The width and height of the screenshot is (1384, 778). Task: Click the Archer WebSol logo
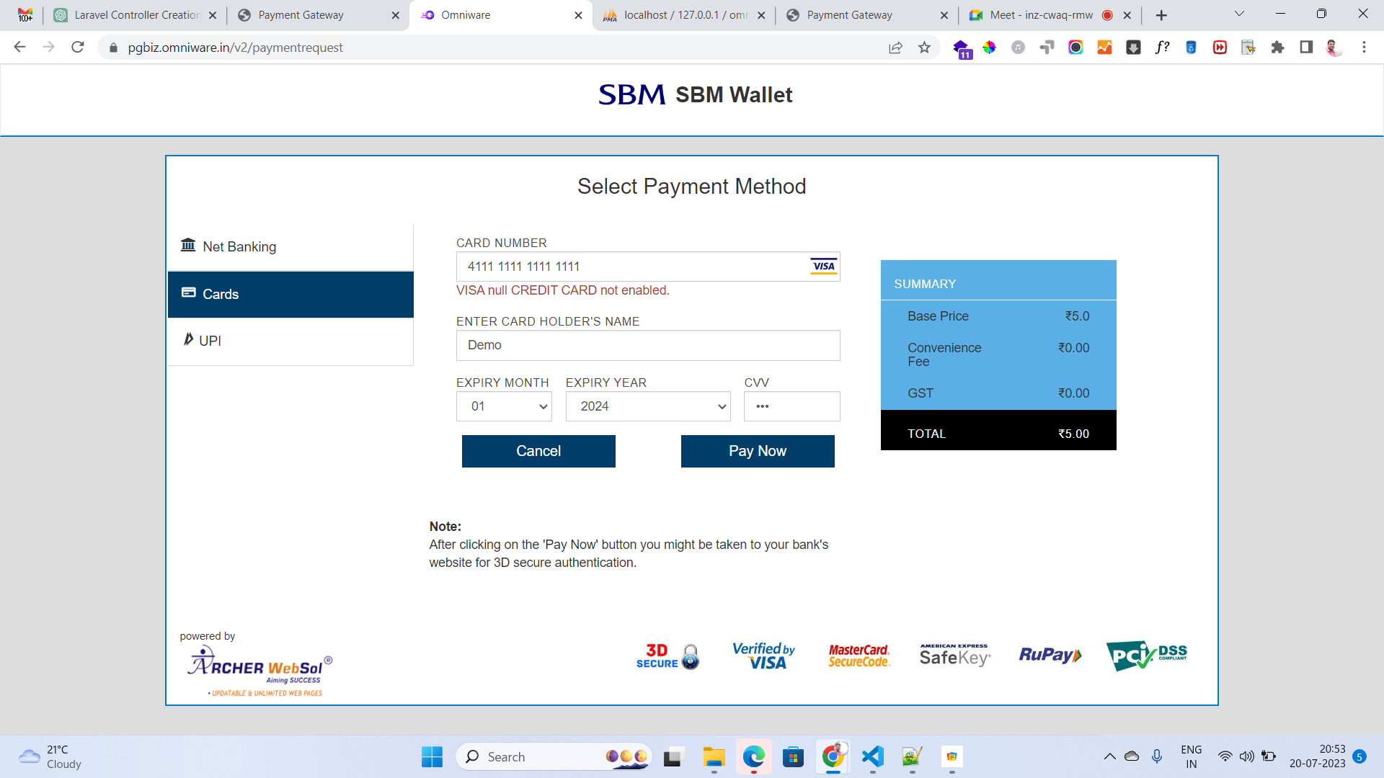click(259, 671)
